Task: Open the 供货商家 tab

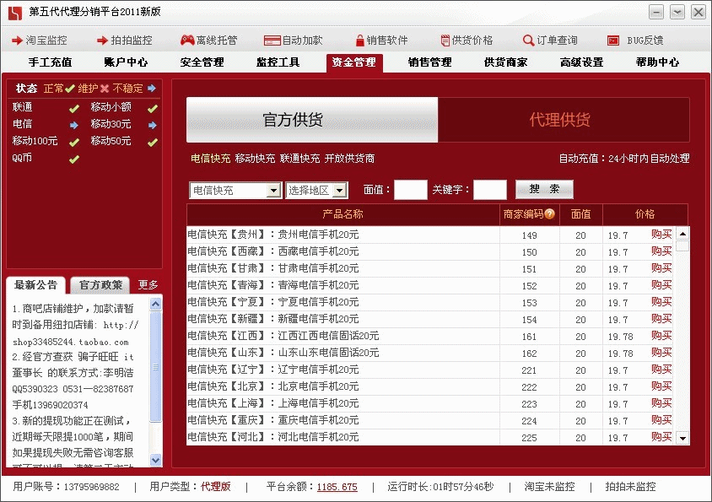Action: click(x=505, y=62)
